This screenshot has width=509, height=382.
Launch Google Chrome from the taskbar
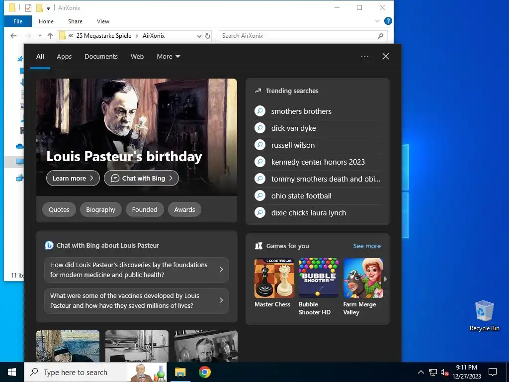(204, 372)
